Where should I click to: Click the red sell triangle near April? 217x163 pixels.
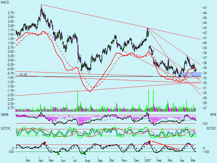point(45,143)
